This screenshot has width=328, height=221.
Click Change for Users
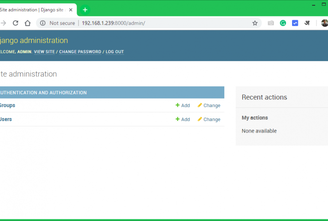209,119
